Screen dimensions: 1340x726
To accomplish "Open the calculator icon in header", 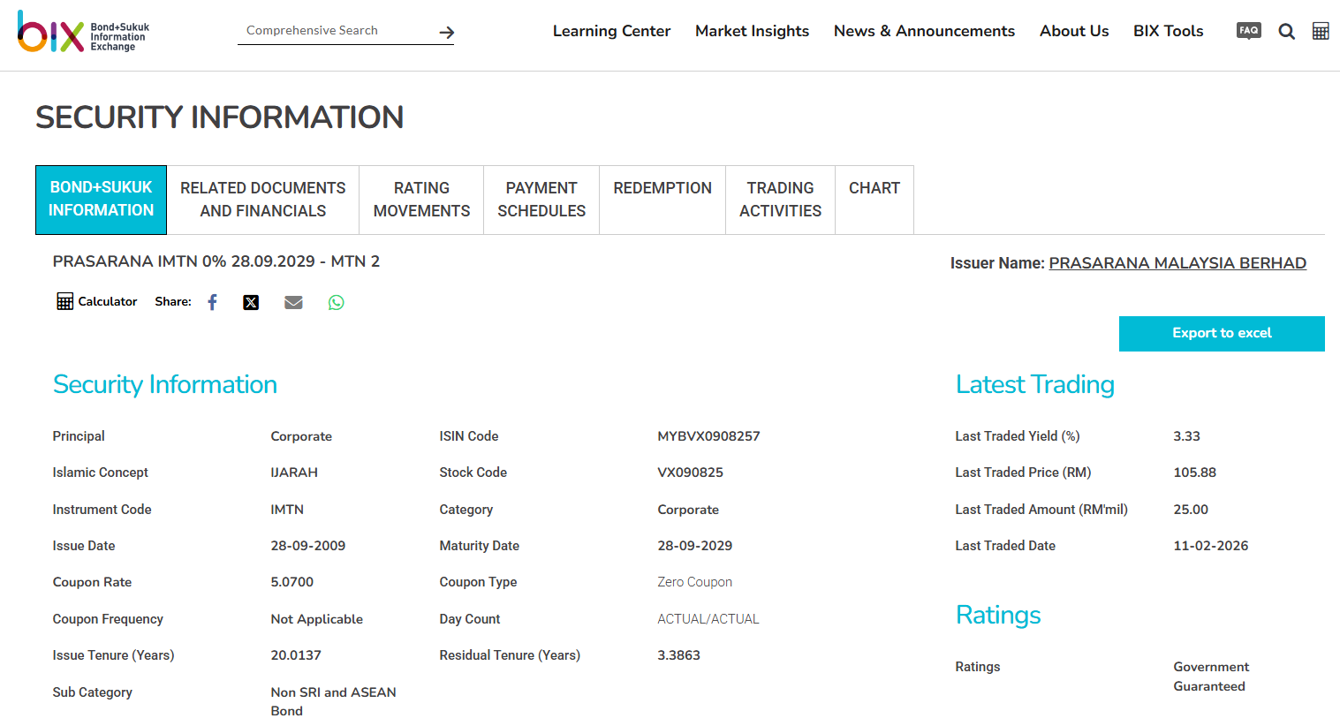I will (x=1321, y=32).
